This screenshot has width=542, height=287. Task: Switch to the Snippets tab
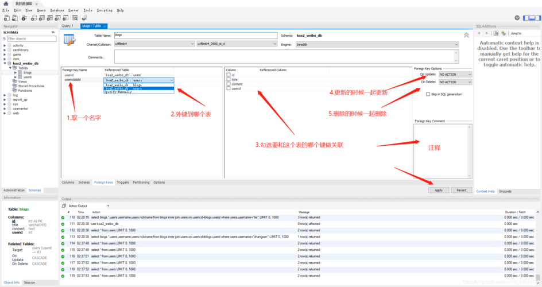tap(505, 191)
